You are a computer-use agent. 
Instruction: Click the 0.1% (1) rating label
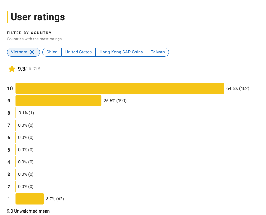26,113
